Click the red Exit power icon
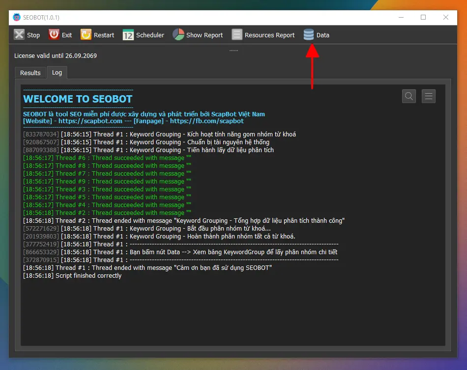The width and height of the screenshot is (467, 370). pos(54,34)
